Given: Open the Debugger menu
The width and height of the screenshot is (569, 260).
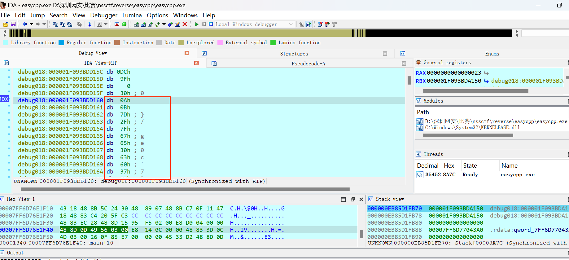Looking at the screenshot, I should pyautogui.click(x=103, y=15).
